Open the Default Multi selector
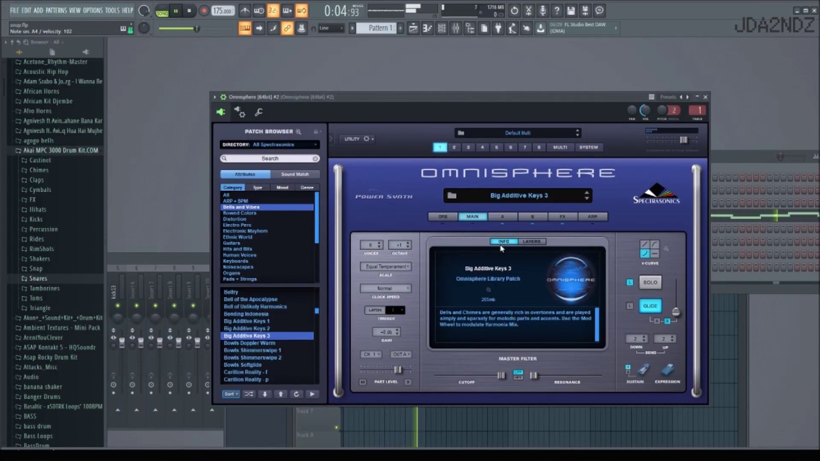Screen dimensions: 820x461 coord(518,133)
